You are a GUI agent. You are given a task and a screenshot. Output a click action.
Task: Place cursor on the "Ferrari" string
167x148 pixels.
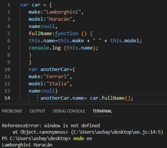point(56,77)
